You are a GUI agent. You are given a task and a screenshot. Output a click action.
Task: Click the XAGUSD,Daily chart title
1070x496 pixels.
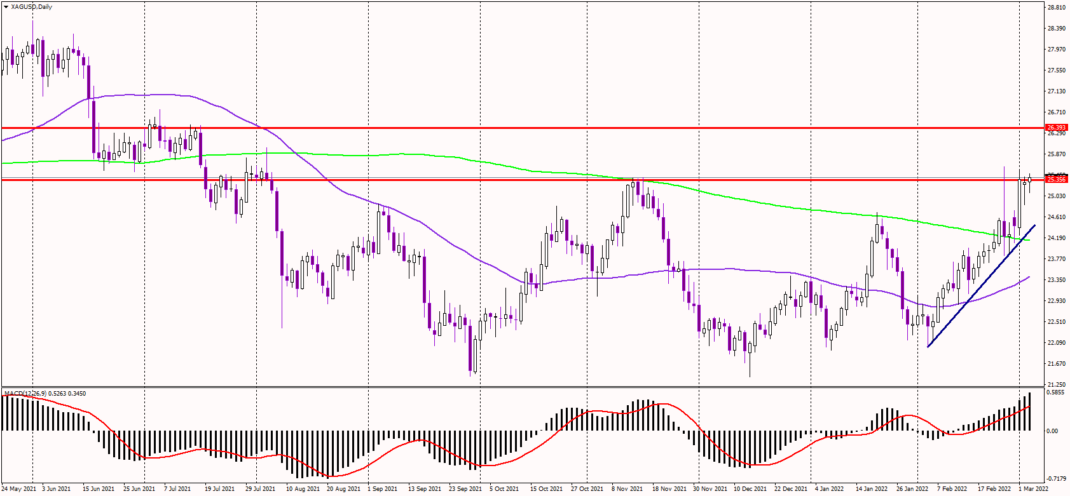[32, 6]
